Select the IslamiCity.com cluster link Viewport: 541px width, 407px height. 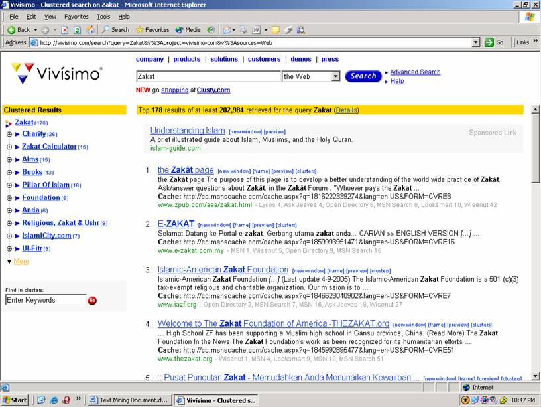(x=46, y=236)
